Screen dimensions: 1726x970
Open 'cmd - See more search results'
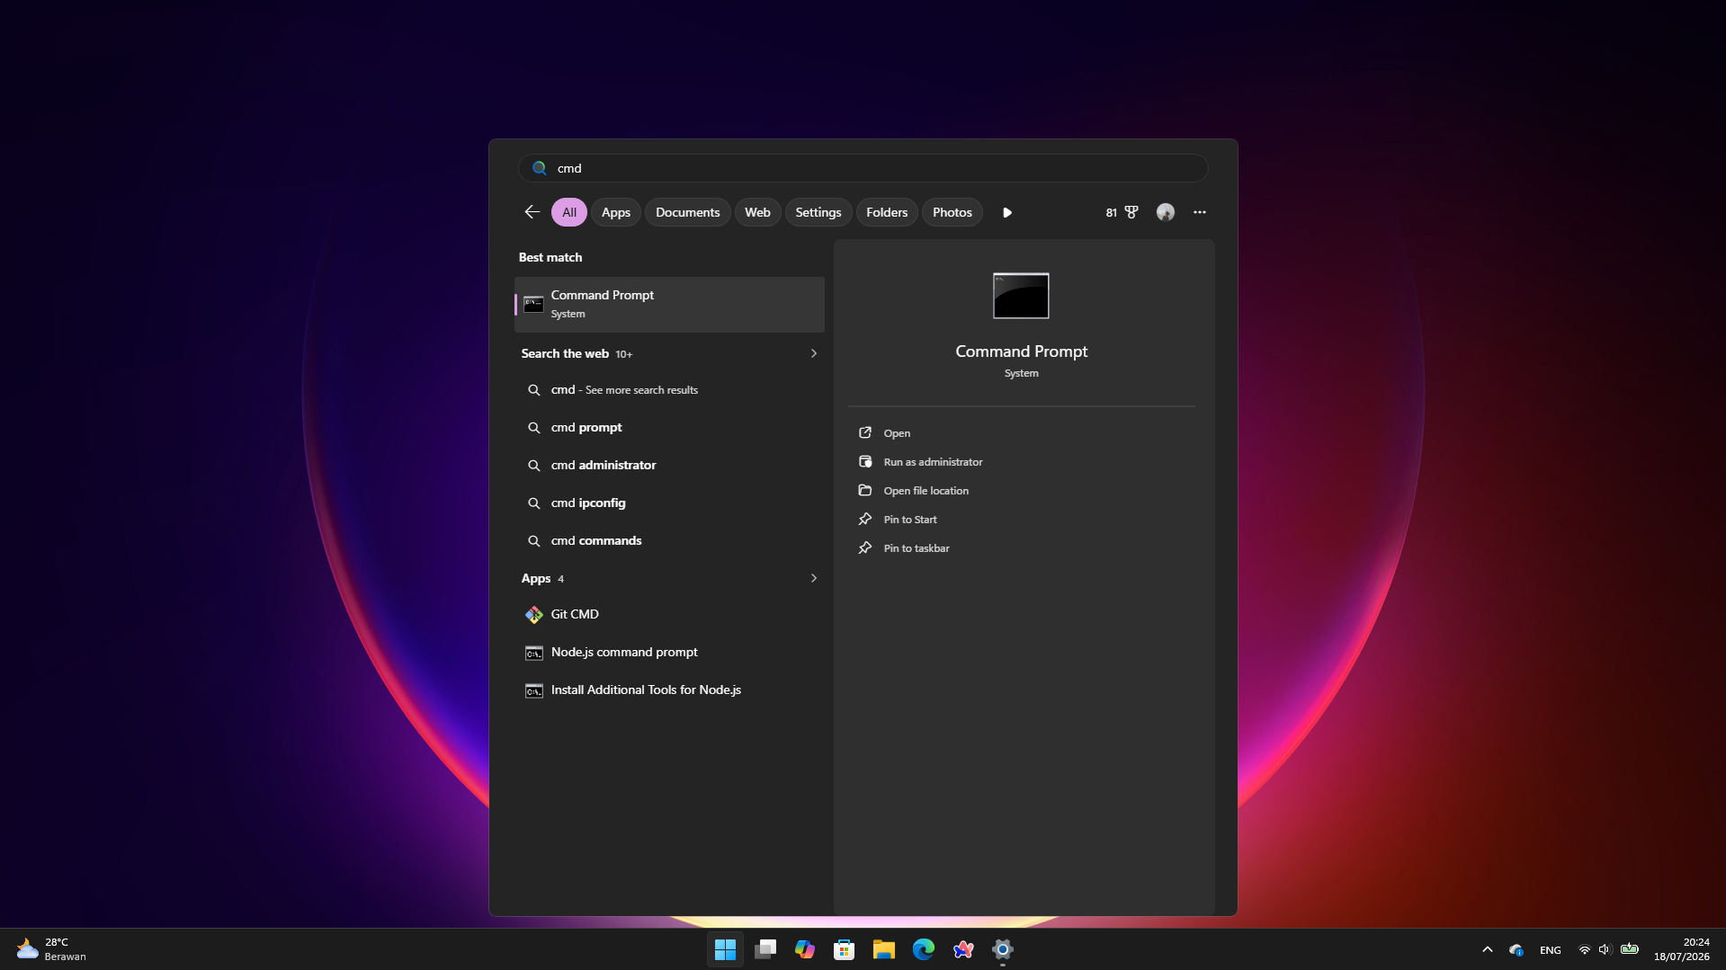[x=669, y=390]
